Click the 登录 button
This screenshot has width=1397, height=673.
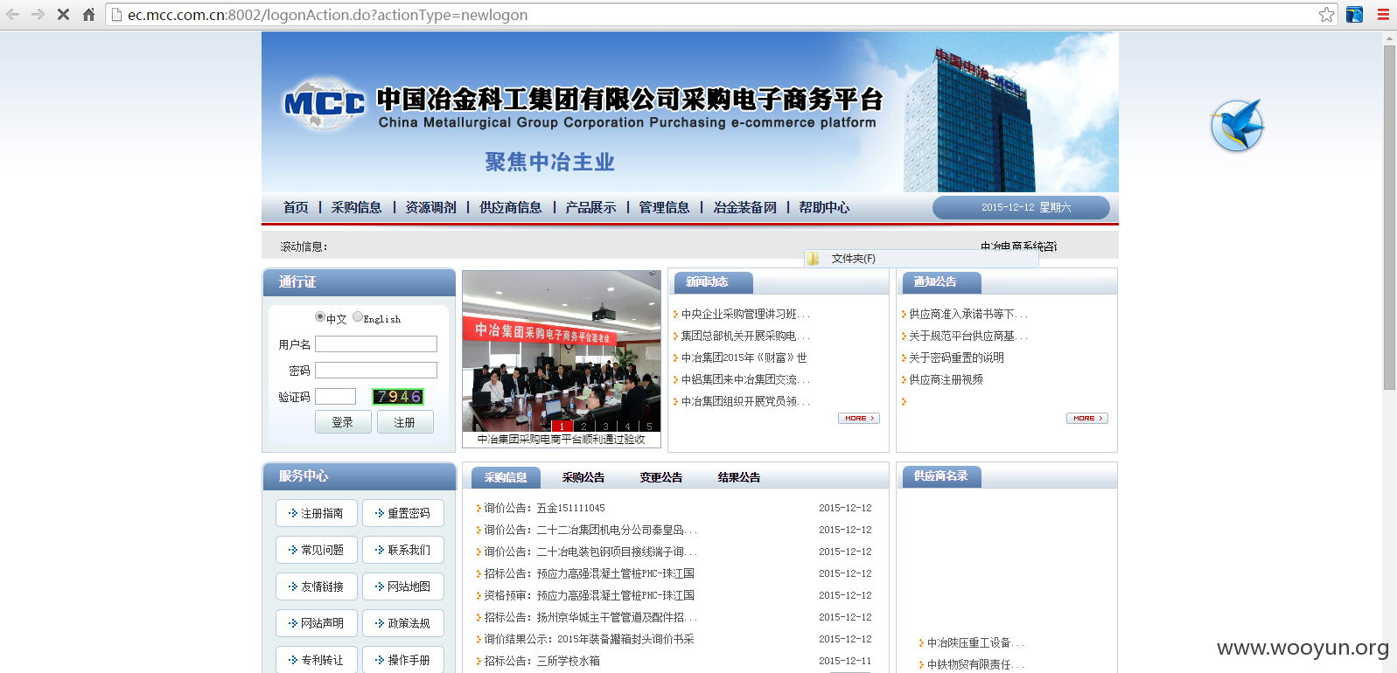click(343, 422)
